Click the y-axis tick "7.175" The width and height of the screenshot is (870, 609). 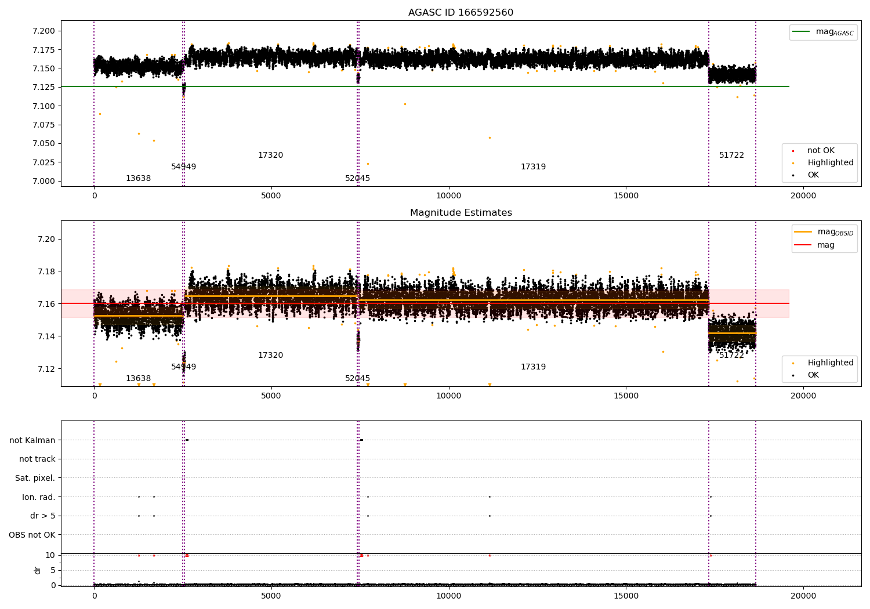[x=44, y=50]
